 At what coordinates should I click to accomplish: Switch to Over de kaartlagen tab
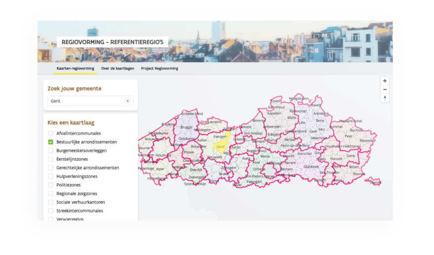(118, 69)
